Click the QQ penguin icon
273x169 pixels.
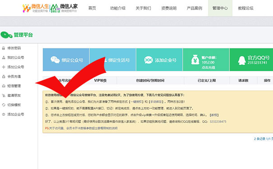pos(242,60)
